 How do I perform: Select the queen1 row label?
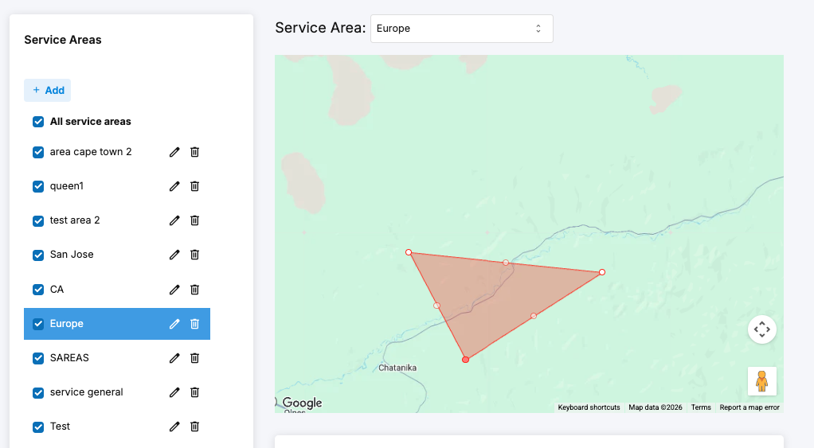pos(66,186)
